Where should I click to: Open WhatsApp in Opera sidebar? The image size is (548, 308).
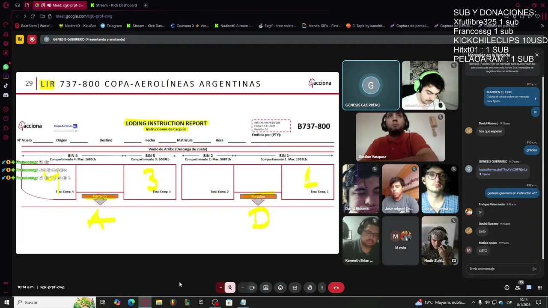(x=6, y=67)
